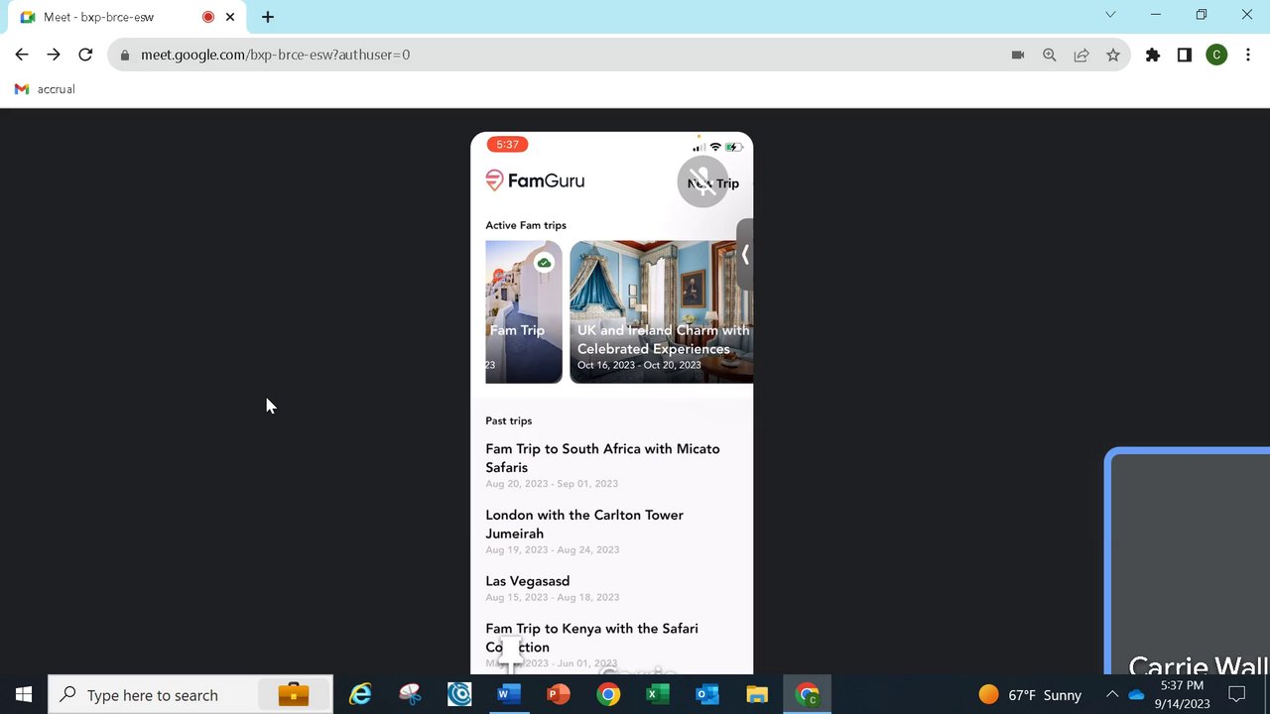1270x714 pixels.
Task: Click the Active Fam trips heading
Action: pos(526,225)
